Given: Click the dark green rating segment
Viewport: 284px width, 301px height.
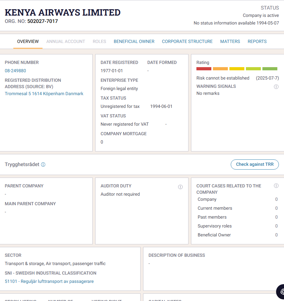Looking at the screenshot, I should click(x=270, y=69).
